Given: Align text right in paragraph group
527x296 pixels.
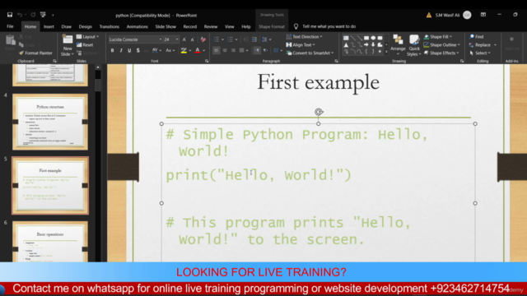Looking at the screenshot, I should coord(233,50).
